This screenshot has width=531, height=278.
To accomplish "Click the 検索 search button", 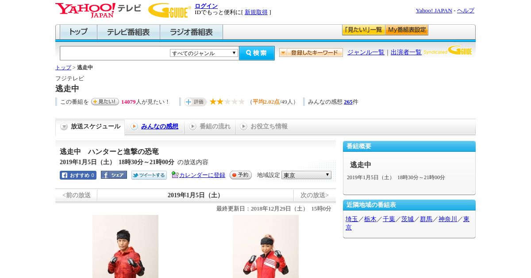I will 257,53.
